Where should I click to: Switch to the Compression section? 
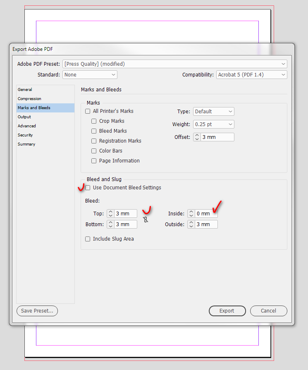(x=45, y=99)
